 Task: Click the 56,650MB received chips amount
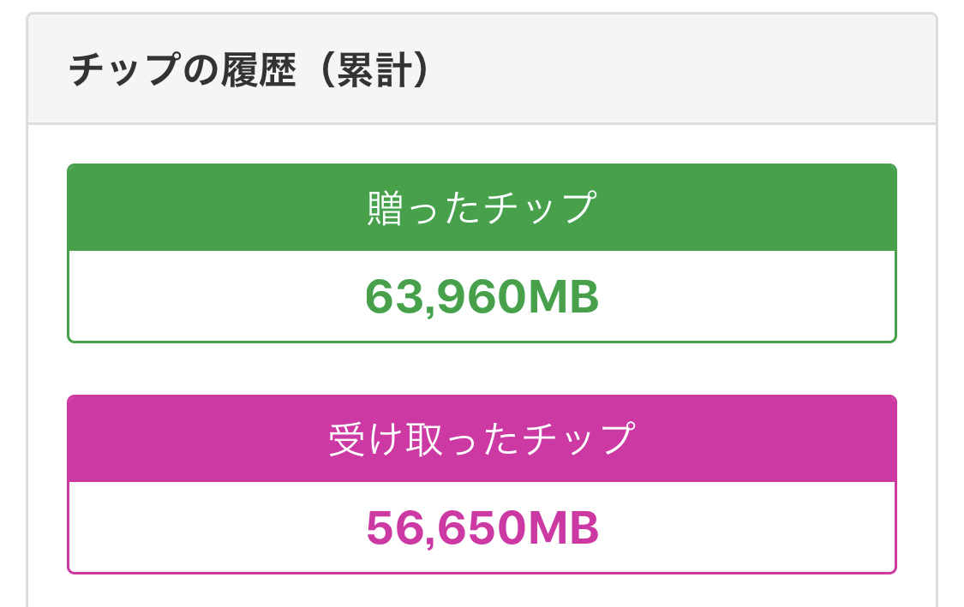tap(482, 528)
